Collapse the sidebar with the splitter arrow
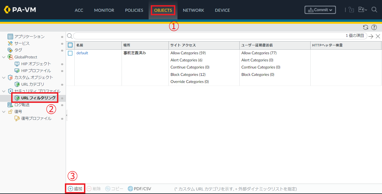Image resolution: width=382 pixels, height=194 pixels. (x=67, y=116)
